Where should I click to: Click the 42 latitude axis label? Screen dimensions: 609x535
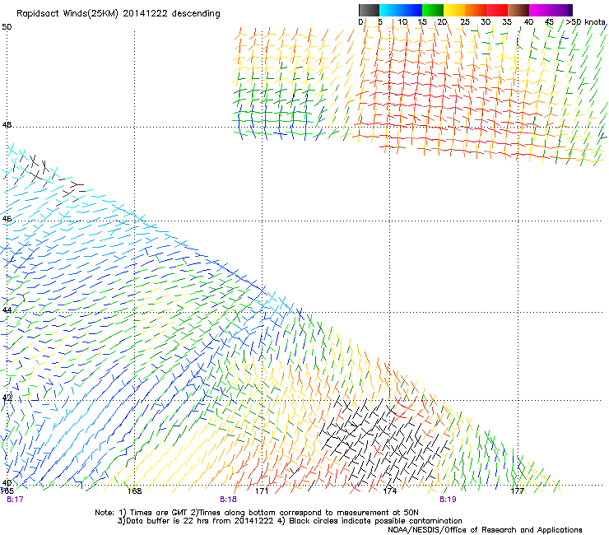[x=7, y=398]
